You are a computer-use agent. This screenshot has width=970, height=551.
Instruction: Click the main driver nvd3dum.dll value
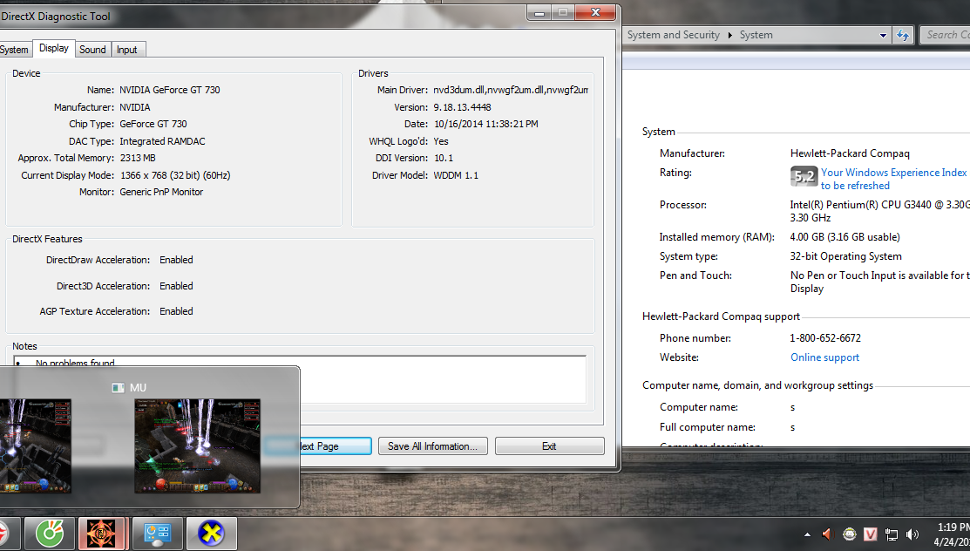511,90
